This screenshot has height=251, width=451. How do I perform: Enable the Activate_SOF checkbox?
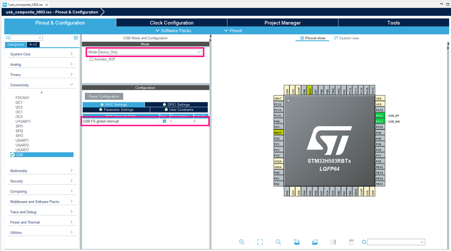(x=91, y=59)
